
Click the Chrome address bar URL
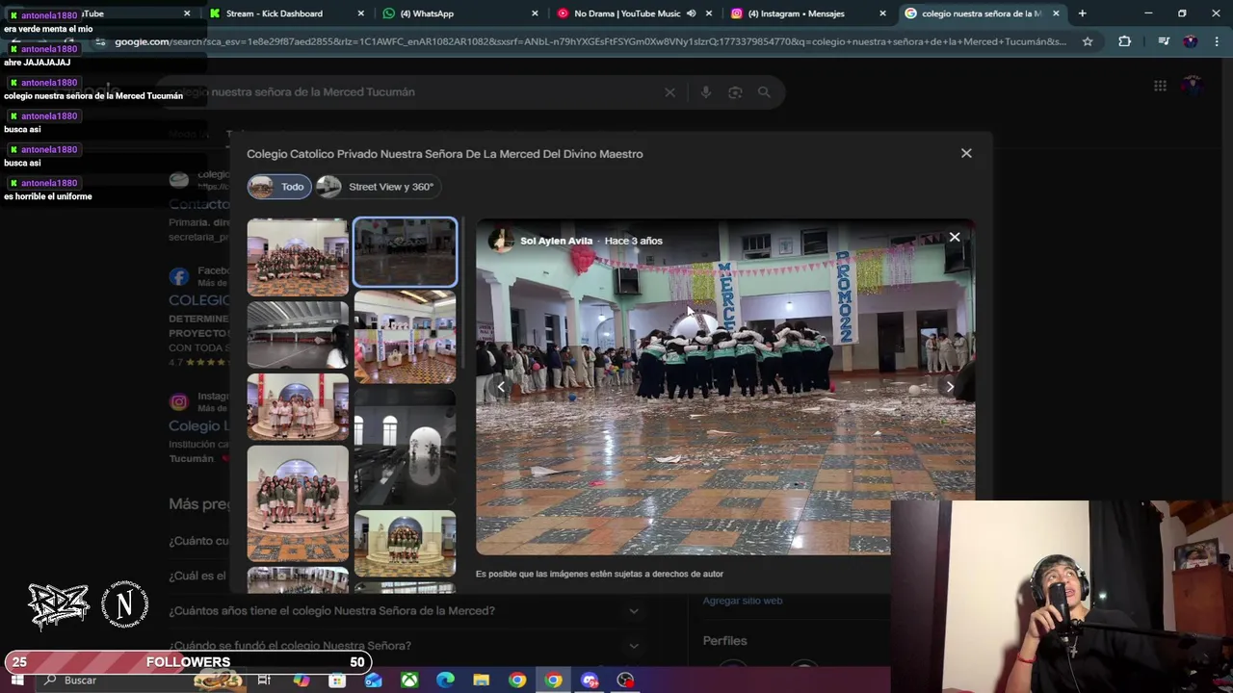pos(590,41)
